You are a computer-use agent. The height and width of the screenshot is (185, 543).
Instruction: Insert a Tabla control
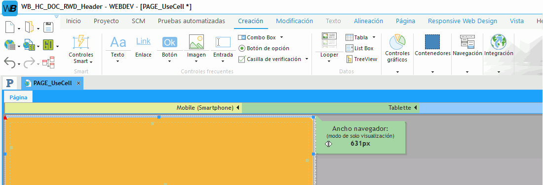(357, 37)
